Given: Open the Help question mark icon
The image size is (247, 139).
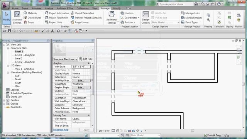Looking at the screenshot, I should pyautogui.click(x=219, y=4).
